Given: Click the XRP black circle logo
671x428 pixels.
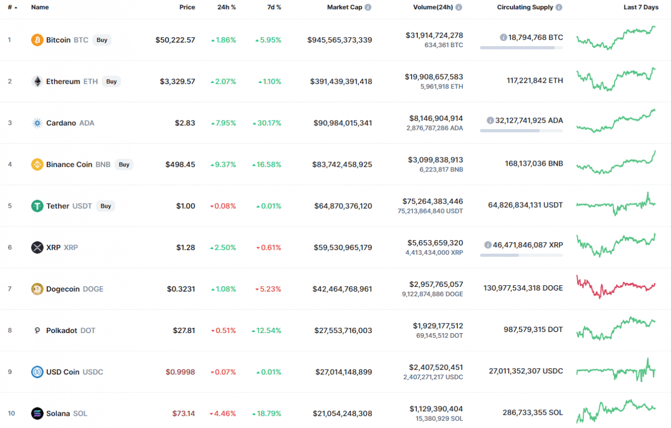Looking at the screenshot, I should point(37,247).
